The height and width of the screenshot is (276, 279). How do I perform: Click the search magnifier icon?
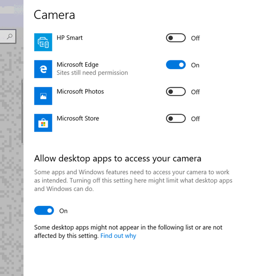(10, 36)
